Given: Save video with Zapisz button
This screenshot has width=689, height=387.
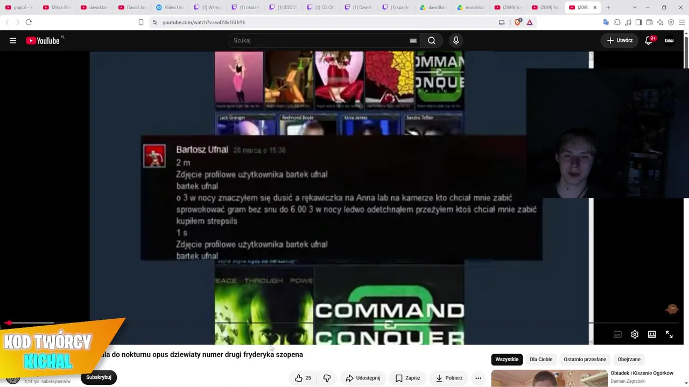Looking at the screenshot, I should [408, 378].
